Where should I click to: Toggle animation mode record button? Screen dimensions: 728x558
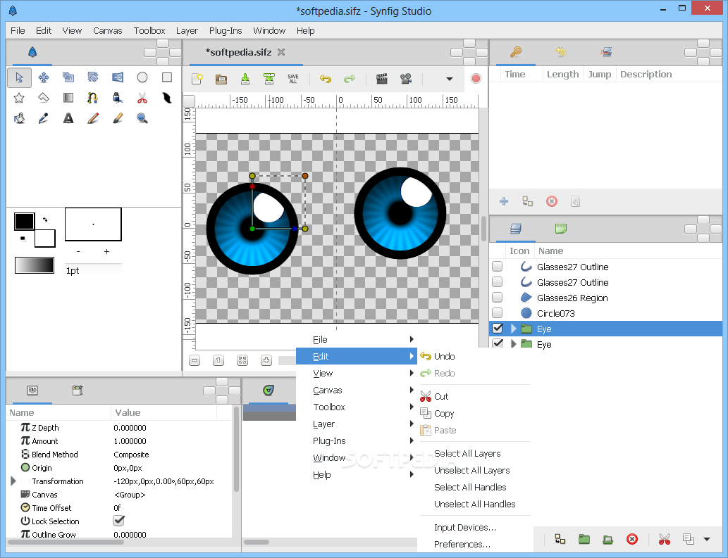476,79
